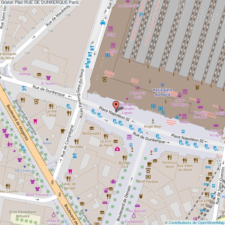Click the École Élémentaire Belzunce label

23,214
